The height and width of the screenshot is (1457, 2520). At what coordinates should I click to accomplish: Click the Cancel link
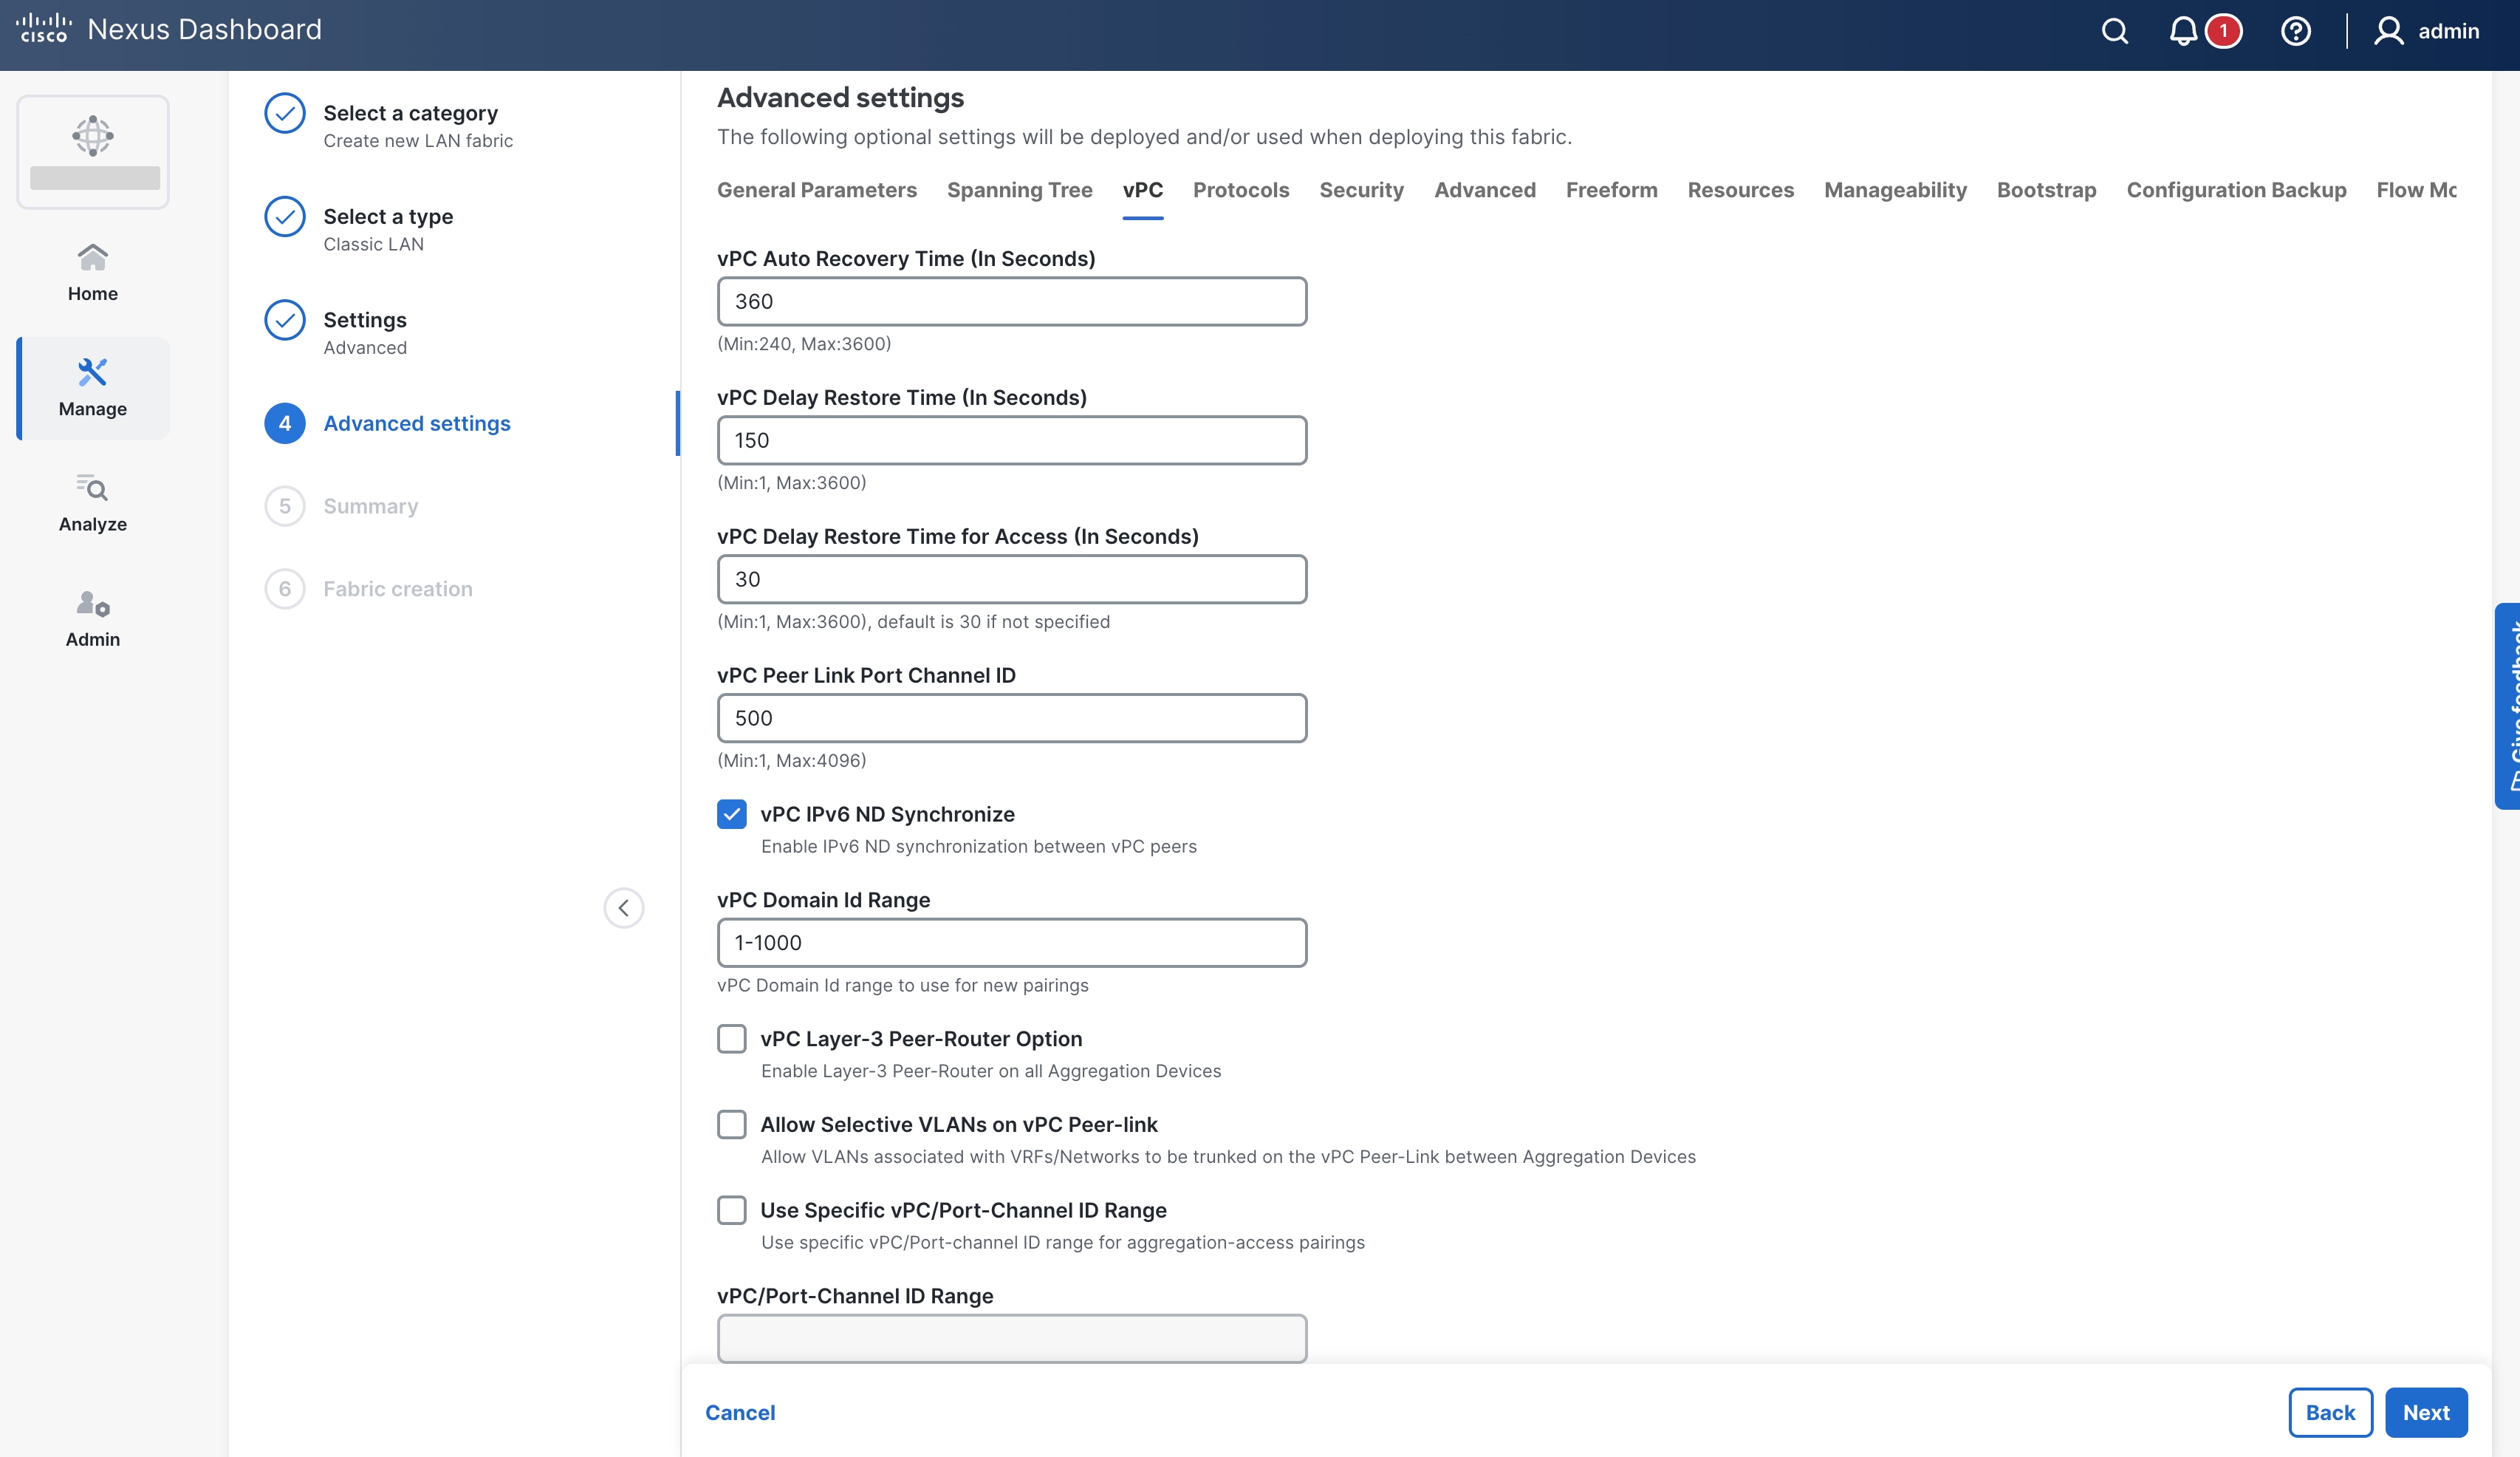740,1412
